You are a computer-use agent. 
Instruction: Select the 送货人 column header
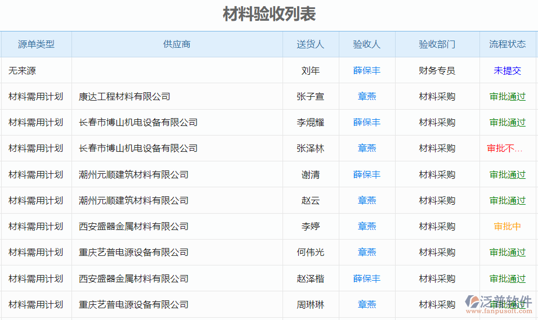[311, 44]
